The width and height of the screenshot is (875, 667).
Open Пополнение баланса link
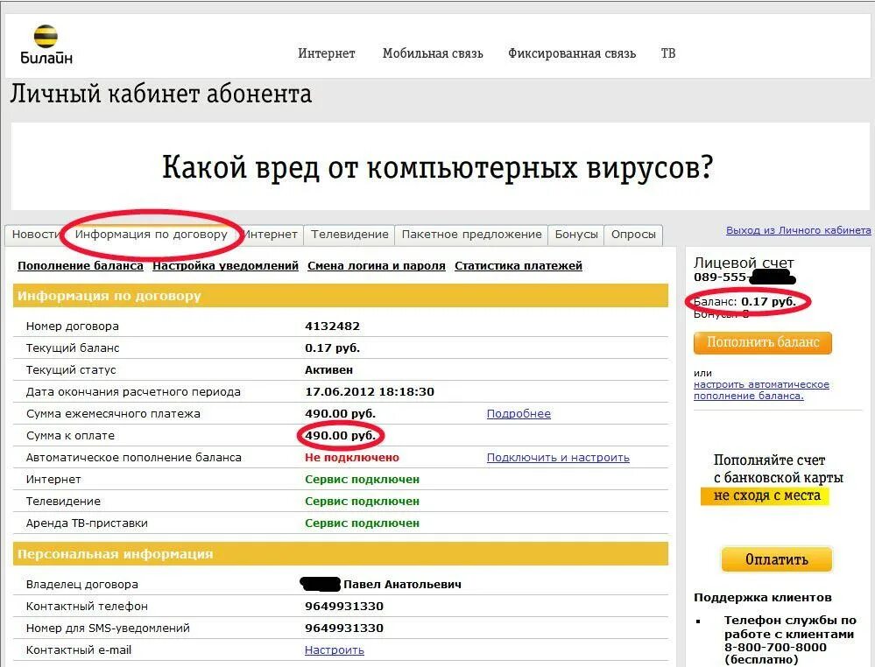tap(81, 266)
